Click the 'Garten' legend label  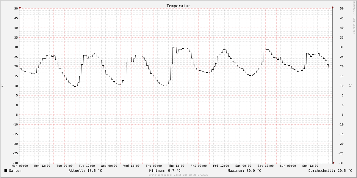(15, 171)
